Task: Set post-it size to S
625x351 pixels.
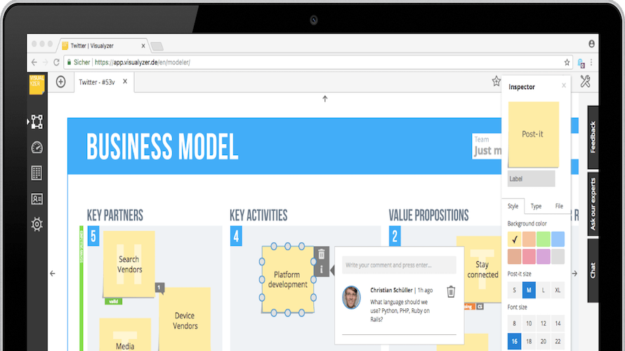Action: pos(514,290)
